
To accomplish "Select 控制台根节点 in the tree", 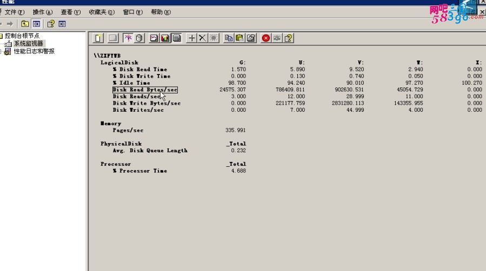I will (x=22, y=36).
